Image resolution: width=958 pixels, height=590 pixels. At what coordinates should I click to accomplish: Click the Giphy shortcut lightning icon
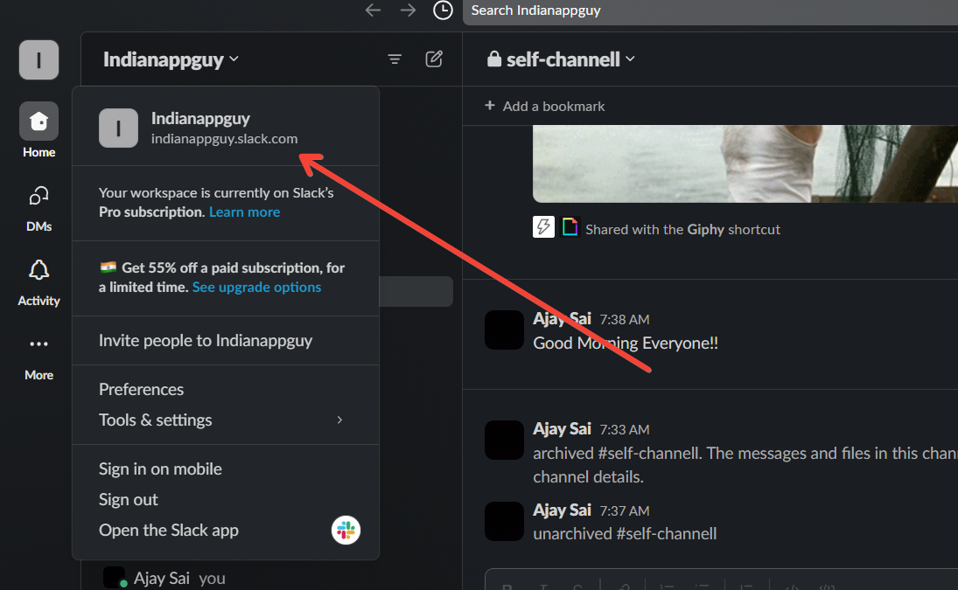[x=543, y=227]
